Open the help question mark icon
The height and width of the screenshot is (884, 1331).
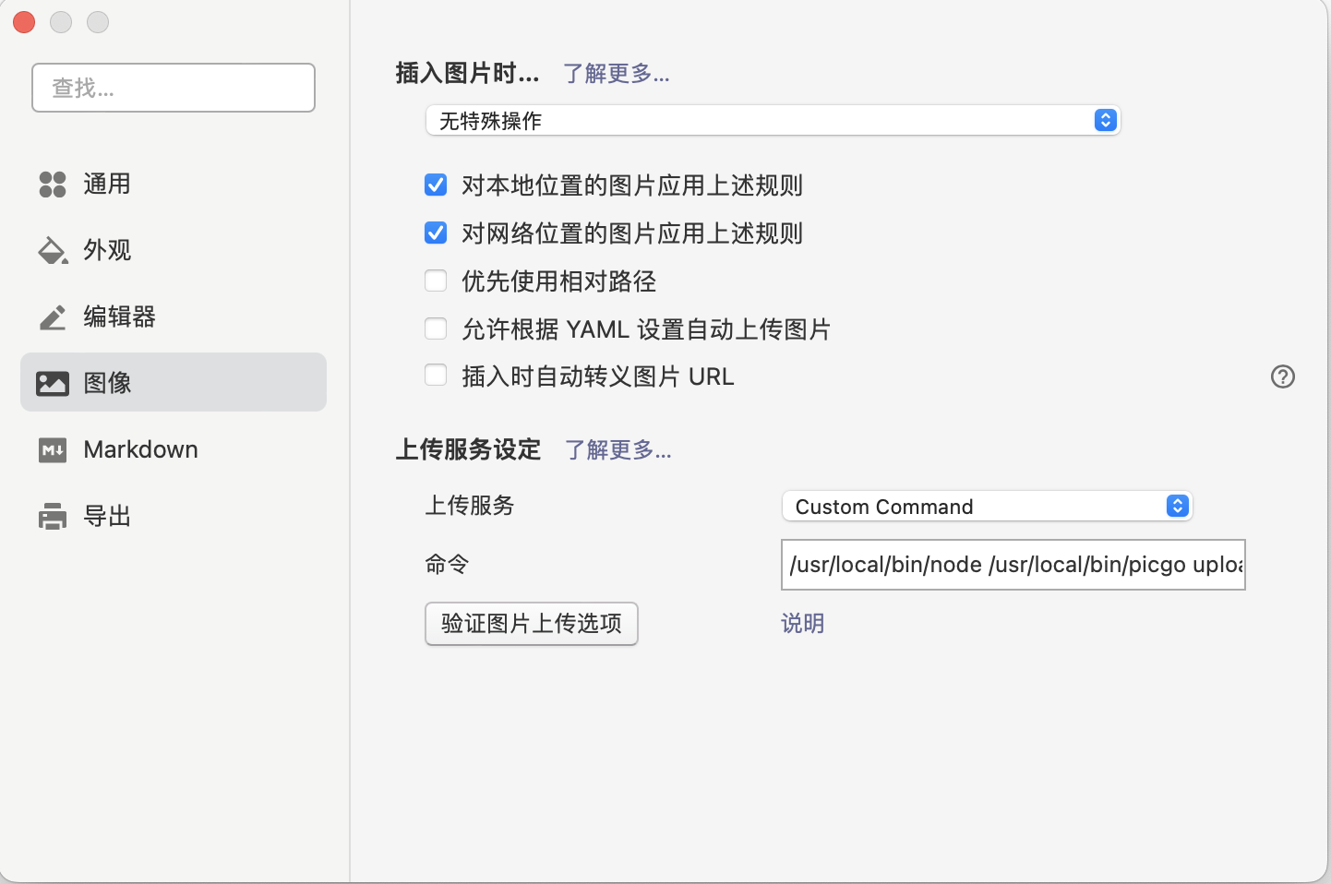point(1283,376)
